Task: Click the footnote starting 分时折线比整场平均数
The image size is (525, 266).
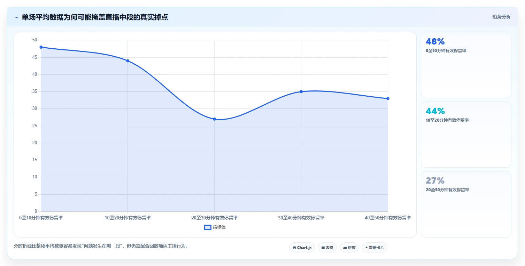Action: point(101,246)
